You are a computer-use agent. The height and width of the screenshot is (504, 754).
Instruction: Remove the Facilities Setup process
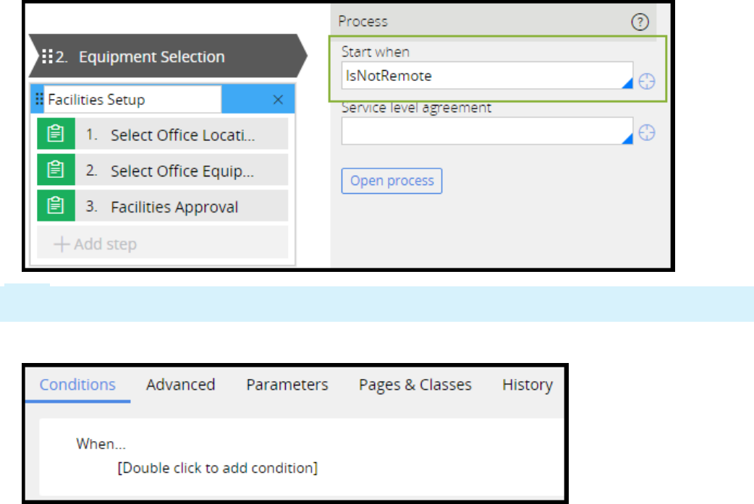click(278, 100)
